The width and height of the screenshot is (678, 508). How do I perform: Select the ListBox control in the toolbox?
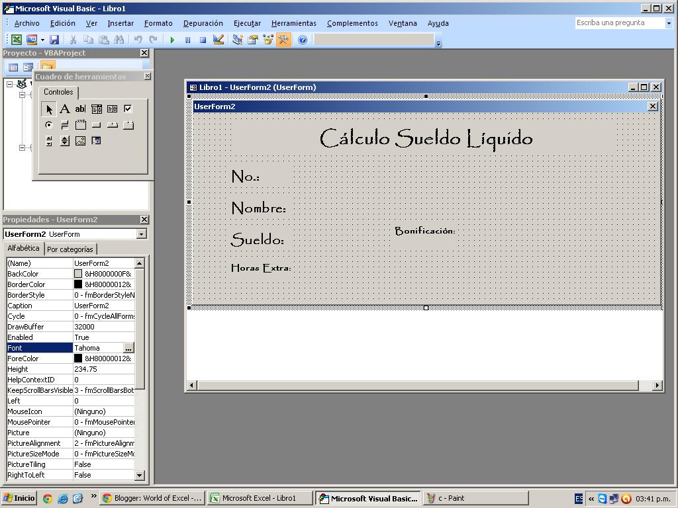(x=112, y=109)
